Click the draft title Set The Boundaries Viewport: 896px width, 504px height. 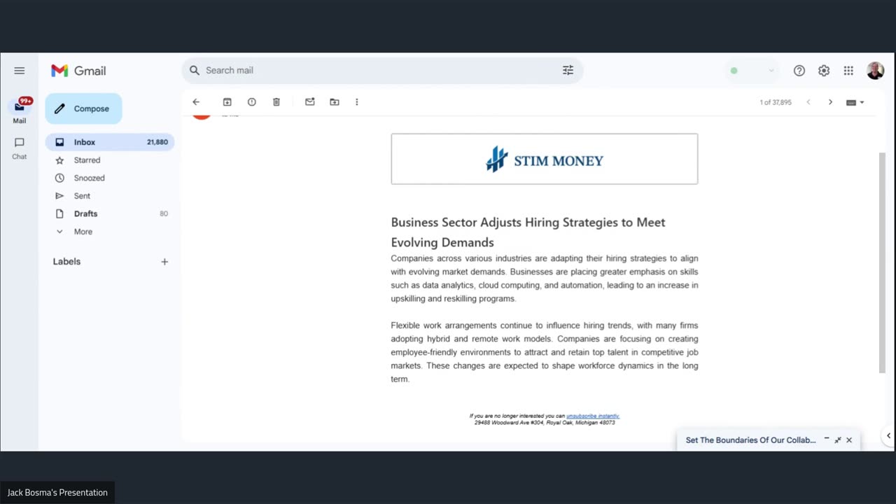click(750, 440)
